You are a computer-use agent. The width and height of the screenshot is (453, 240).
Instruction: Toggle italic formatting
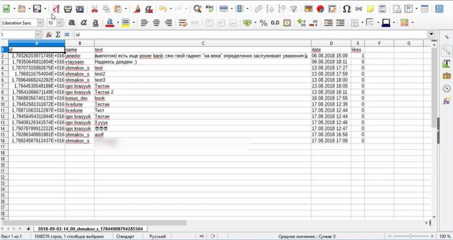(84, 23)
